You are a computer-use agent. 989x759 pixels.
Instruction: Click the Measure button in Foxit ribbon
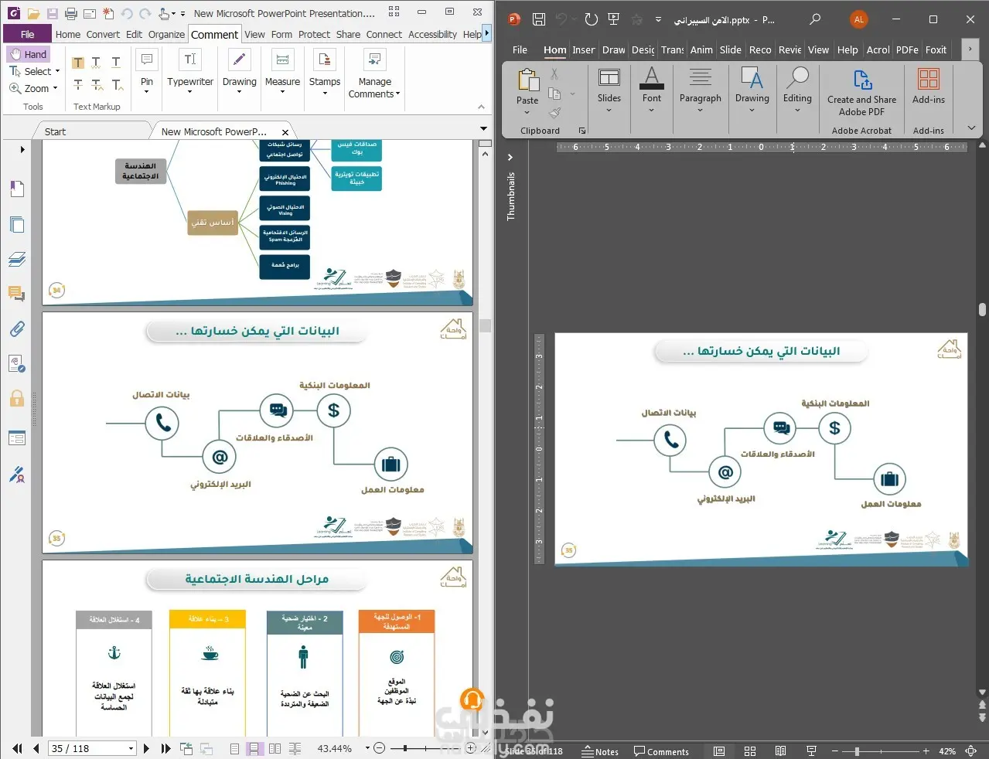(x=282, y=71)
